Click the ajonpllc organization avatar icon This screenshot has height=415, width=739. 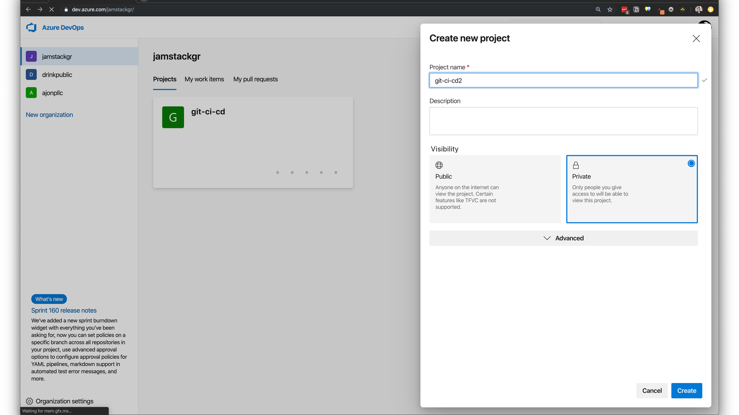(31, 93)
